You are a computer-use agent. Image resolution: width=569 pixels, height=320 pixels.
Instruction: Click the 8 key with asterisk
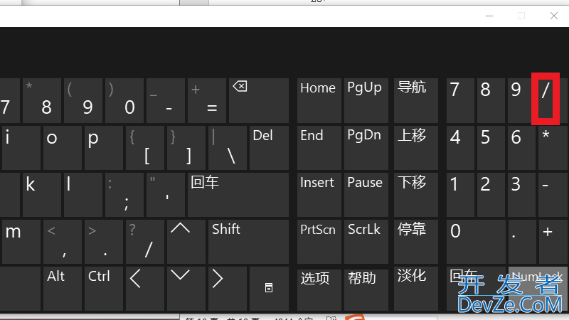[x=42, y=100]
